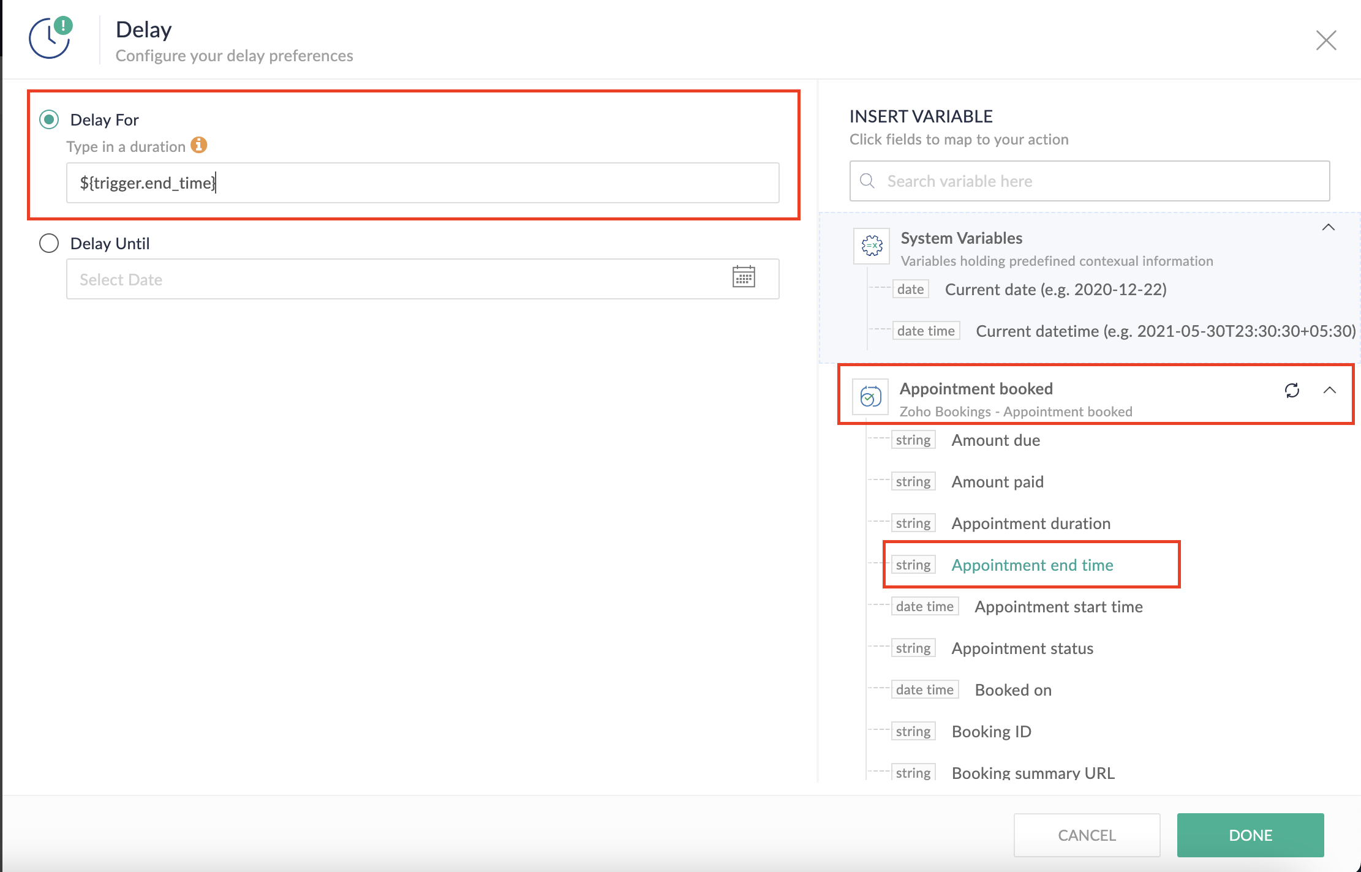
Task: Close the Delay dialog
Action: 1325,40
